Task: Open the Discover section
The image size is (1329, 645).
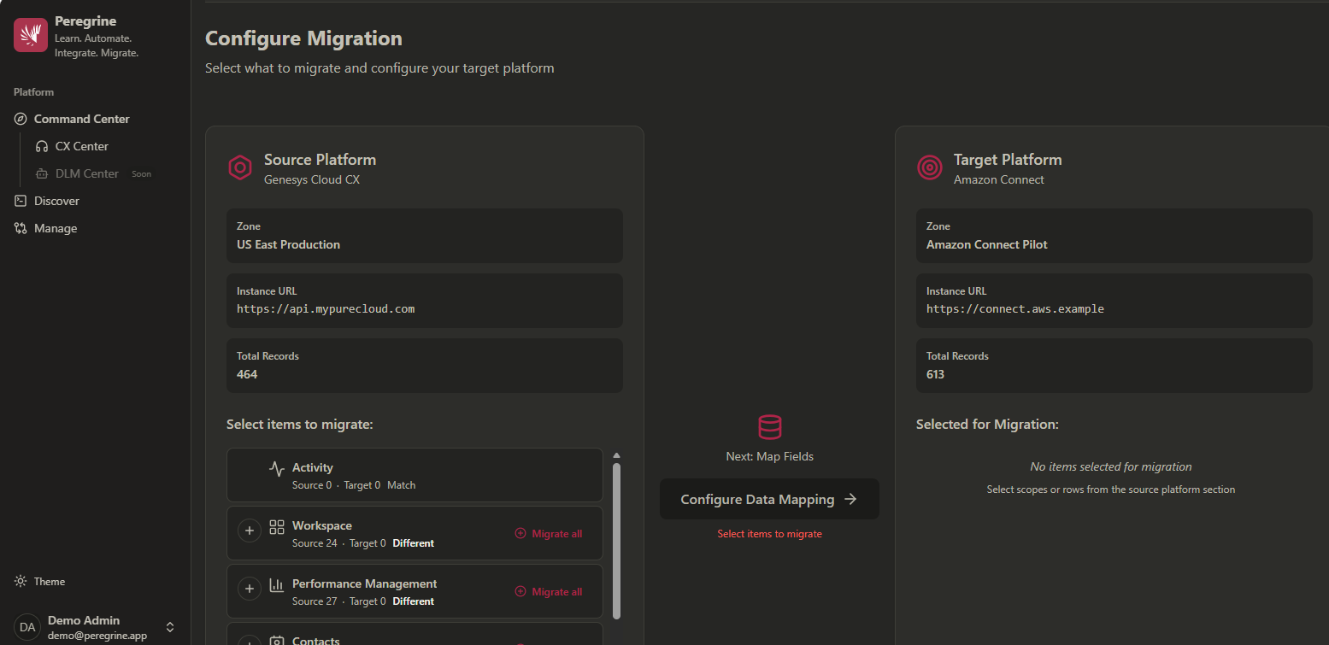Action: point(56,201)
